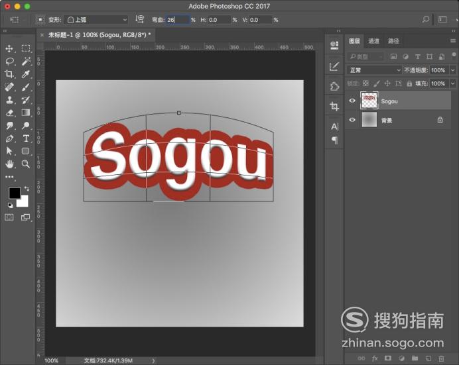Open the opacity 不透明度 slider dropdown
Viewport: 459px width, 365px height.
coord(453,70)
